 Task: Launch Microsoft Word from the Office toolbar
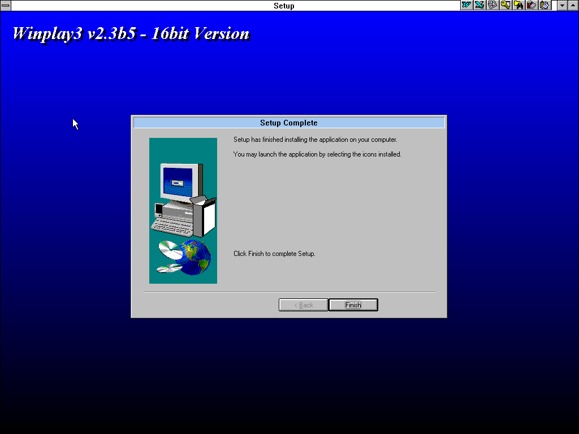pos(466,5)
